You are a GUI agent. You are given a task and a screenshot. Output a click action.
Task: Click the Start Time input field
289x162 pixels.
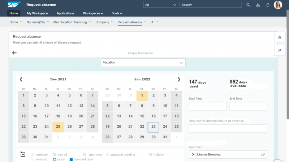(x=207, y=106)
